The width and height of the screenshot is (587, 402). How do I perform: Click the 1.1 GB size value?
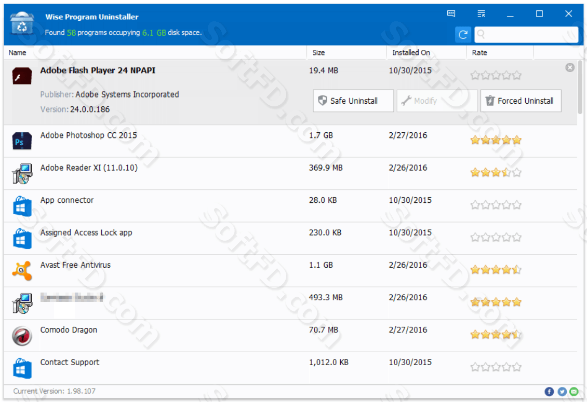pyautogui.click(x=321, y=265)
